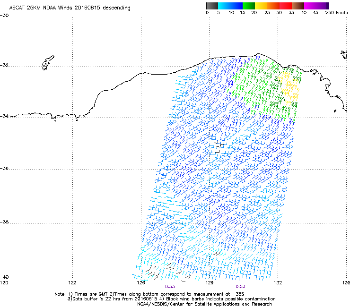Click the longitude label 132
Screen dimensions: 350x307
pos(278,283)
